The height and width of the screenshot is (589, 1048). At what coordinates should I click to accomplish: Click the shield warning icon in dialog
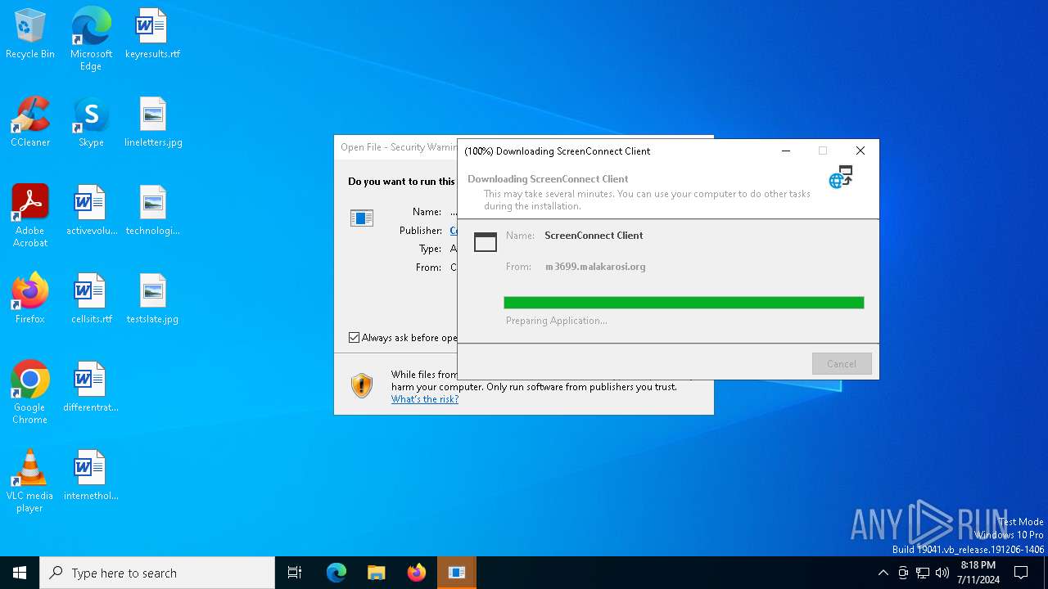pyautogui.click(x=362, y=385)
